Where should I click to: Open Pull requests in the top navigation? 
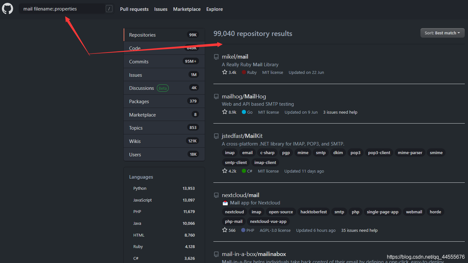[134, 9]
